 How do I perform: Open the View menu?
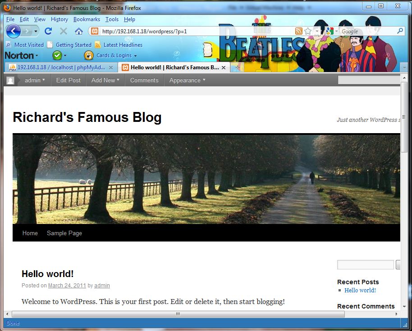pos(40,19)
